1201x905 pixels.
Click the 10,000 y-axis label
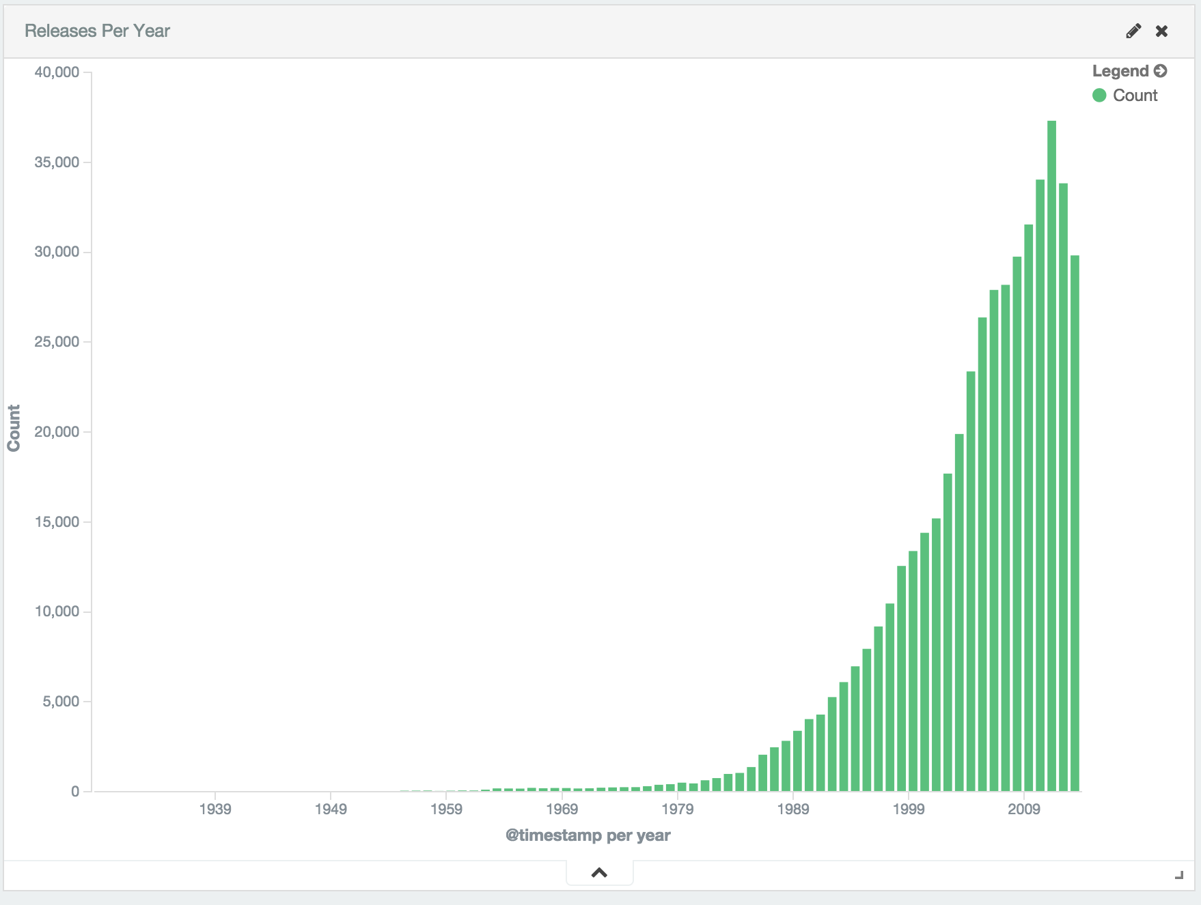(x=57, y=612)
